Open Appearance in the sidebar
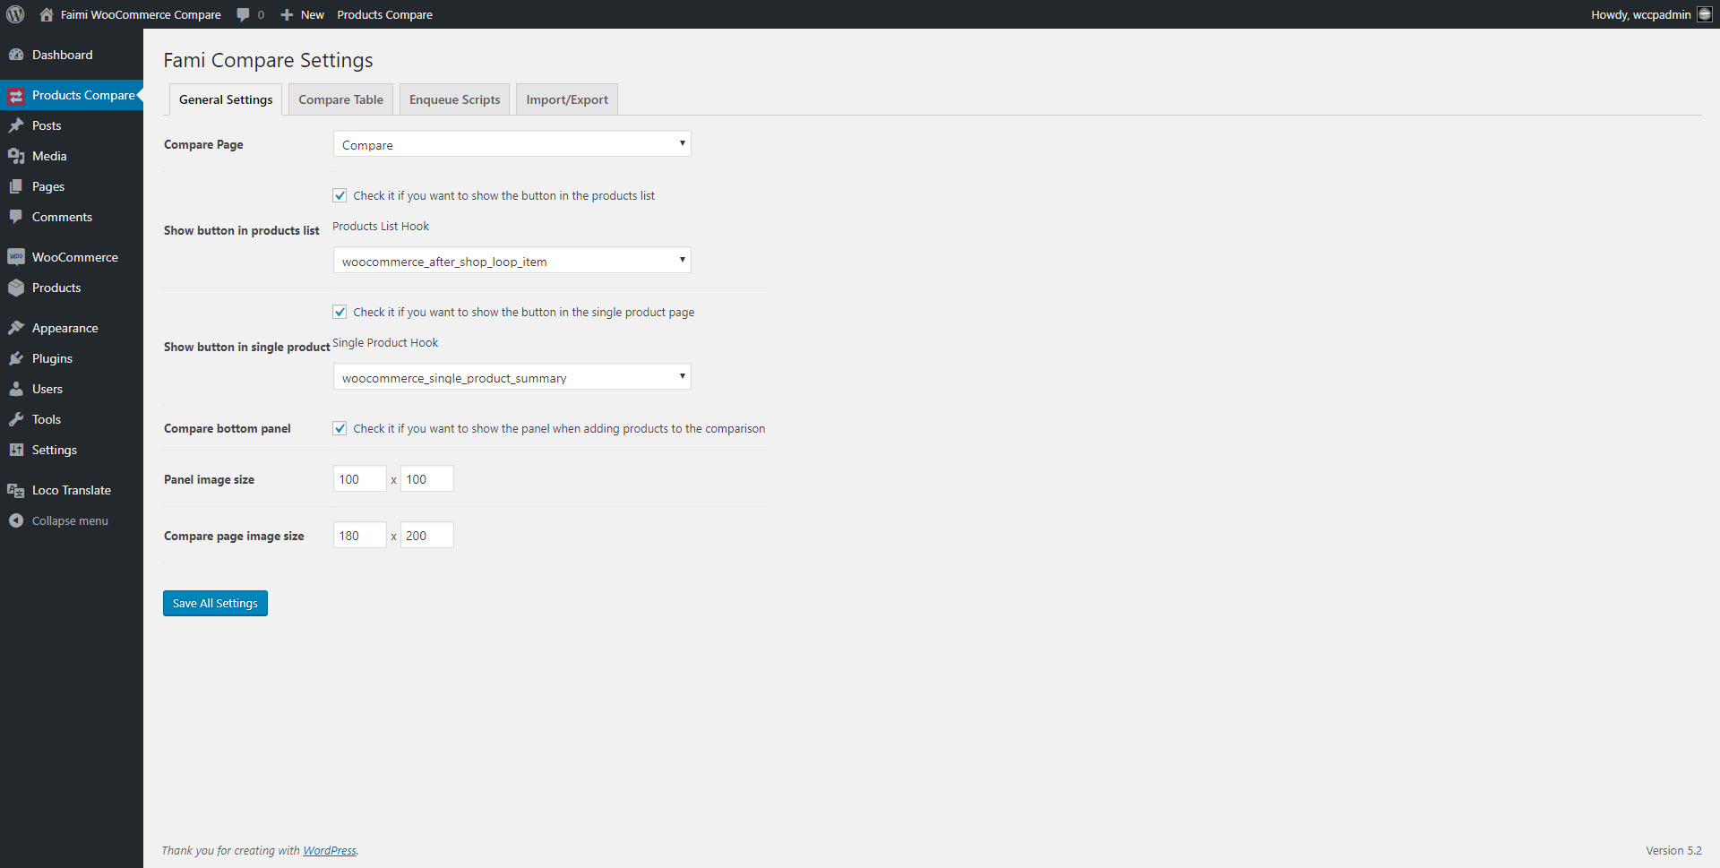This screenshot has width=1720, height=868. 65,328
